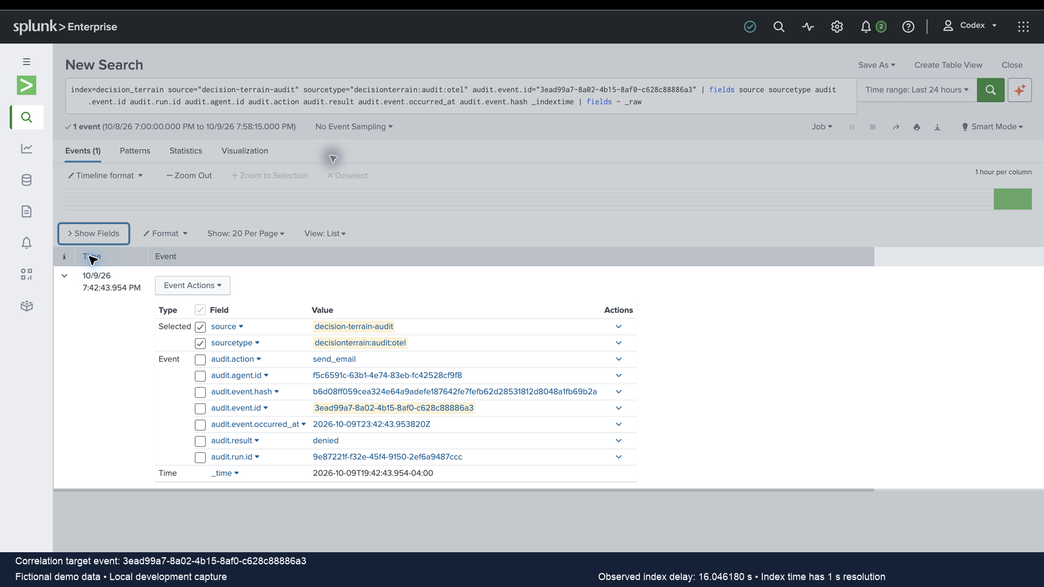Open the datasets database icon in the sidebar
This screenshot has width=1044, height=587.
click(27, 180)
